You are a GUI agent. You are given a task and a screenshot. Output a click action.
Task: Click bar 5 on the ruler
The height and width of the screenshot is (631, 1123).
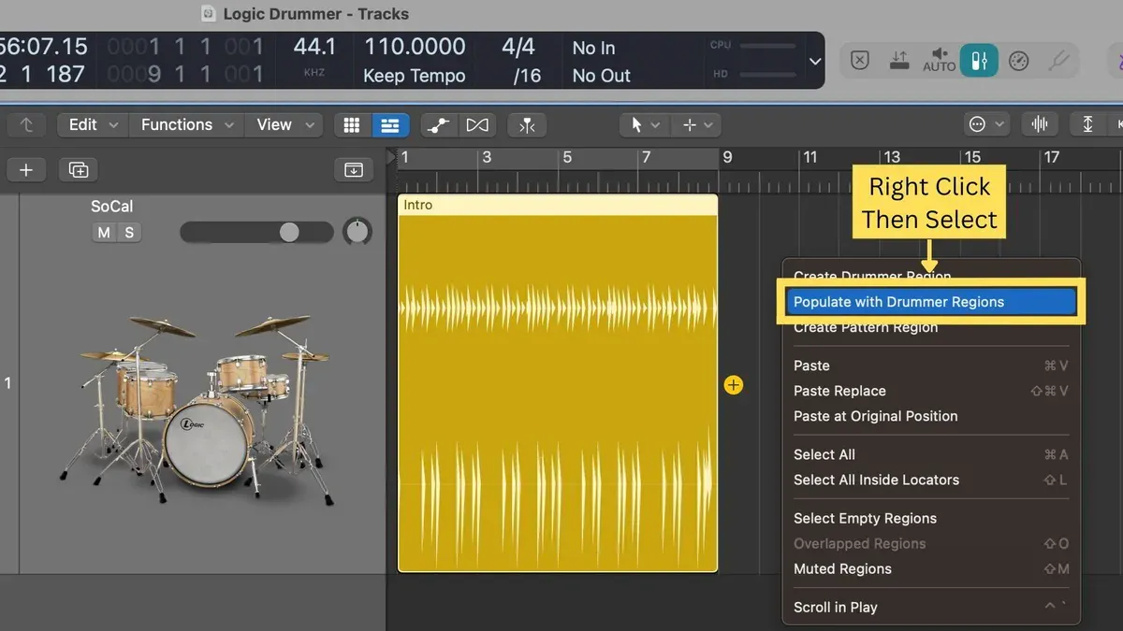[566, 158]
